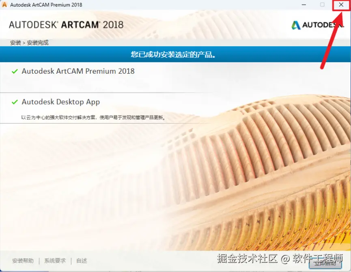The height and width of the screenshot is (272, 351).
Task: Open the 自述 readme link
Action: point(82,261)
